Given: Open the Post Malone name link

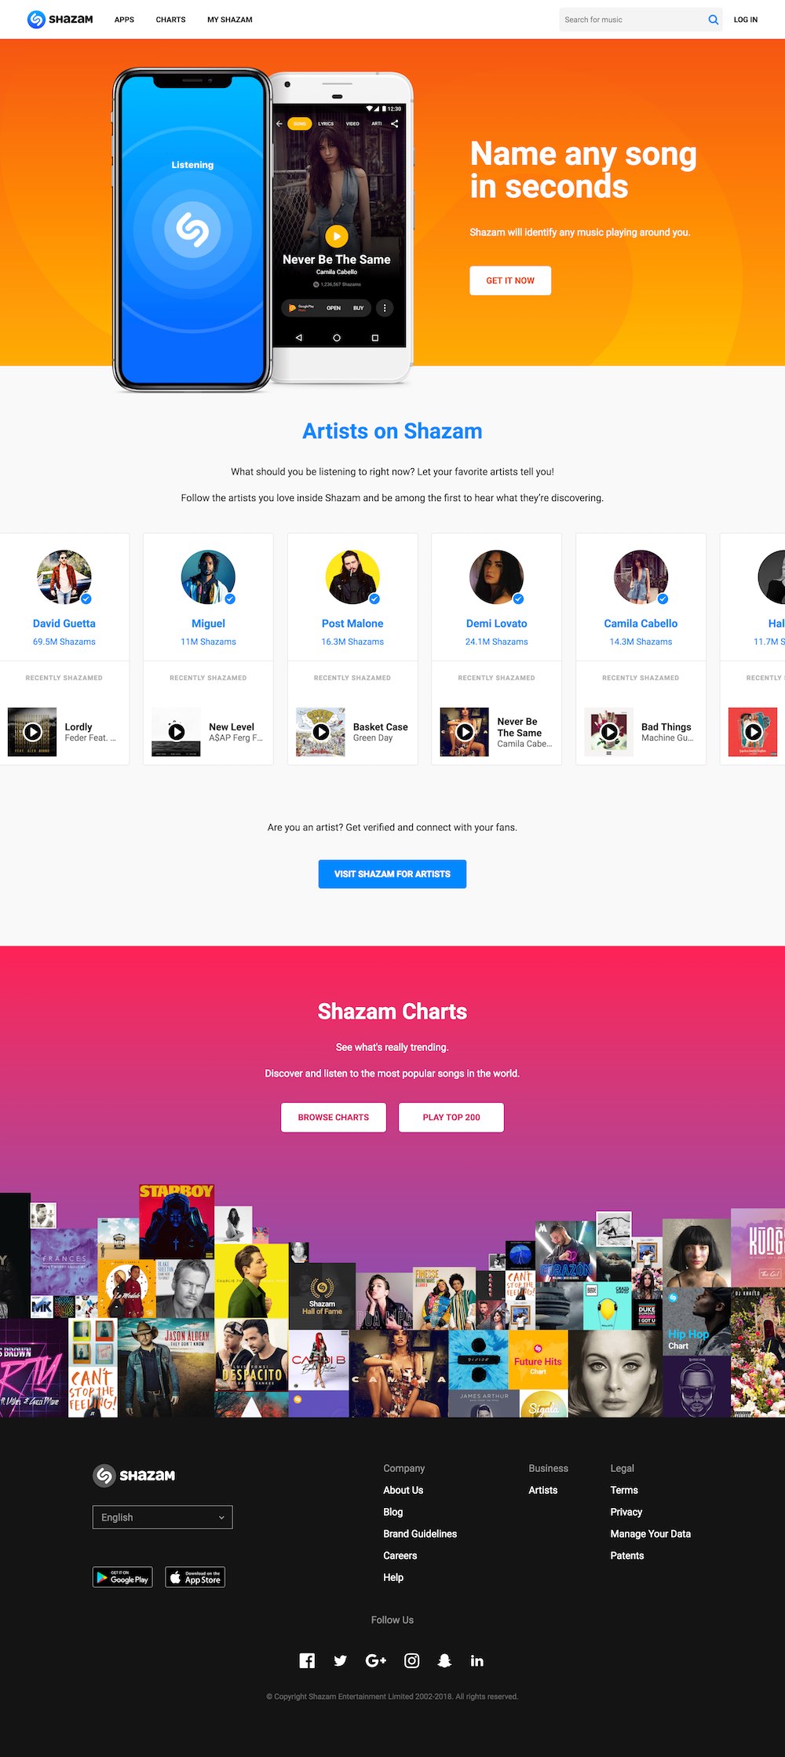Looking at the screenshot, I should click(x=352, y=624).
